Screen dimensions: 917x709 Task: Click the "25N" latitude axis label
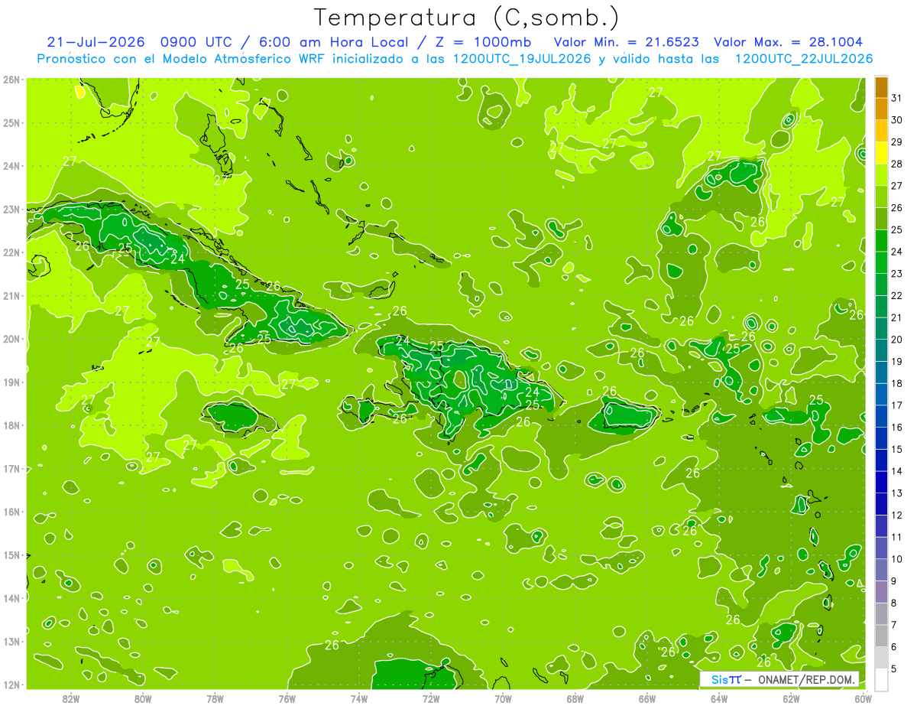pos(11,122)
